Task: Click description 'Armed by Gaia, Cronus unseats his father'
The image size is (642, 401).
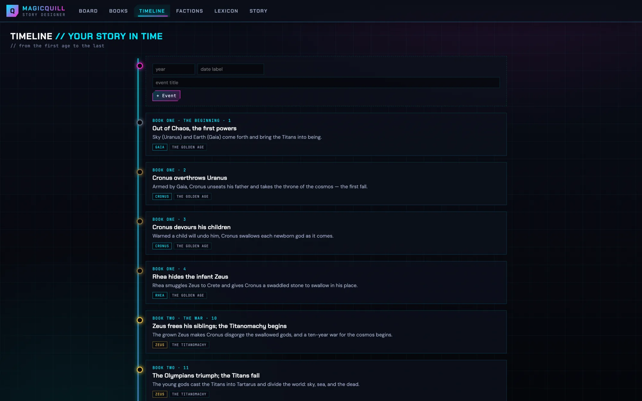Action: (260, 186)
